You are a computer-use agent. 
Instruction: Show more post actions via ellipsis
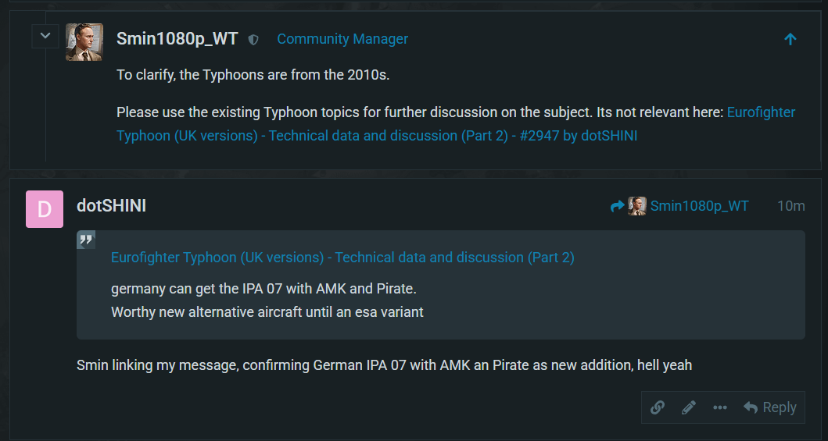click(720, 407)
